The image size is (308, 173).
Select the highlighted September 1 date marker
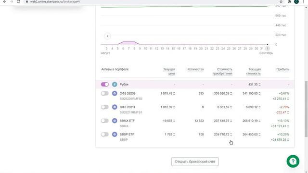[267, 49]
